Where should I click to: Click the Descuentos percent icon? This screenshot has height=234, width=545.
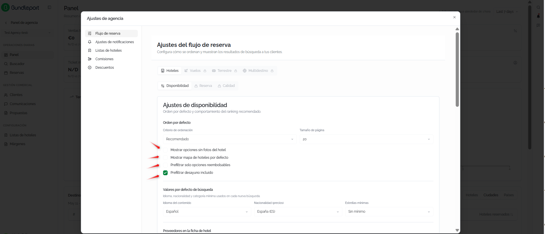(90, 68)
